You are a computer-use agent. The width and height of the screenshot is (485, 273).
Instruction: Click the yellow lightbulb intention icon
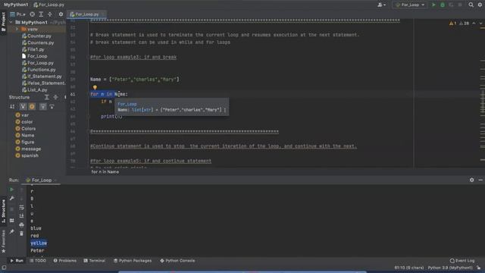[95, 88]
